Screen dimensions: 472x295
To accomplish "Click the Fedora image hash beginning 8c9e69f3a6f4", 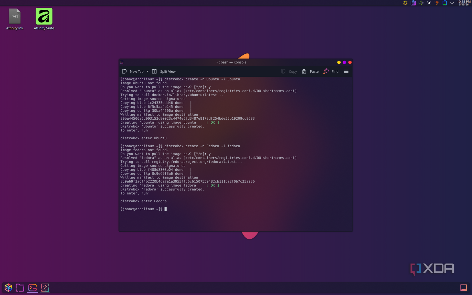I will click(x=187, y=181).
